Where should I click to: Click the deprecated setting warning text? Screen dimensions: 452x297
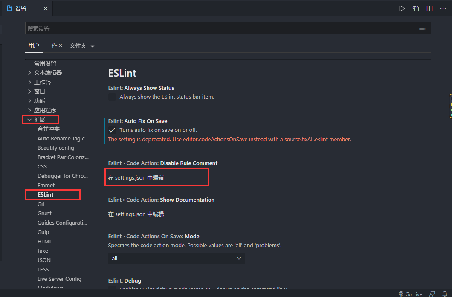point(229,140)
